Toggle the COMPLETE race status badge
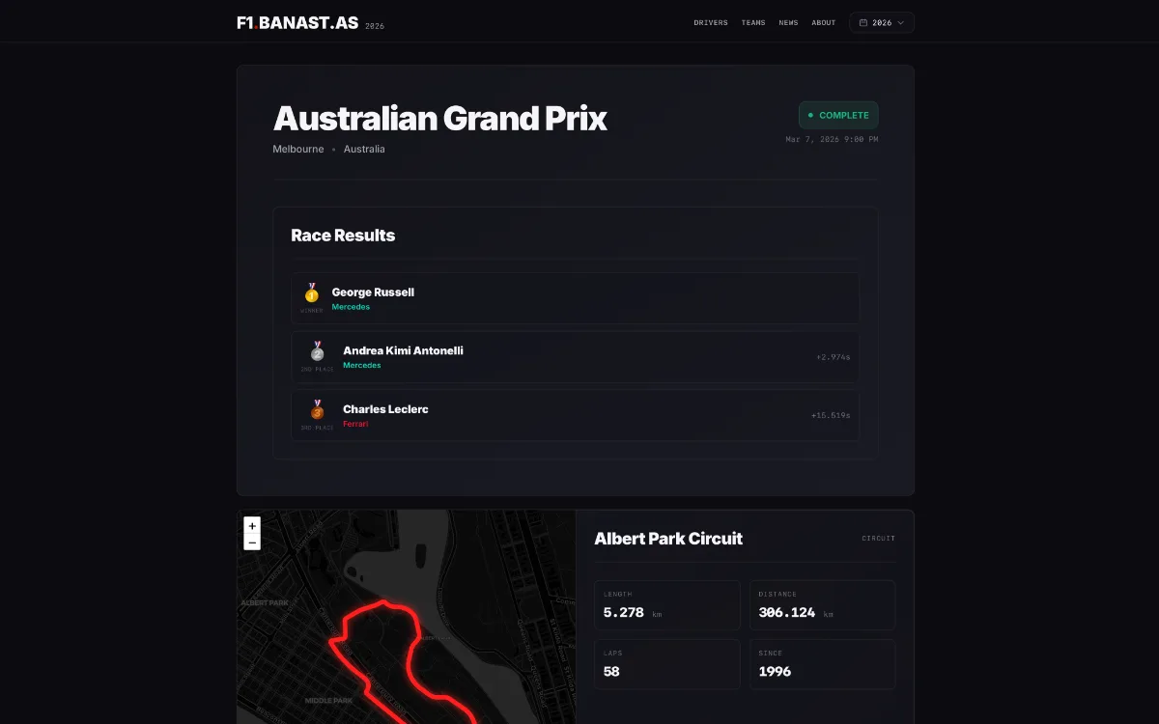The width and height of the screenshot is (1159, 724). pyautogui.click(x=838, y=114)
